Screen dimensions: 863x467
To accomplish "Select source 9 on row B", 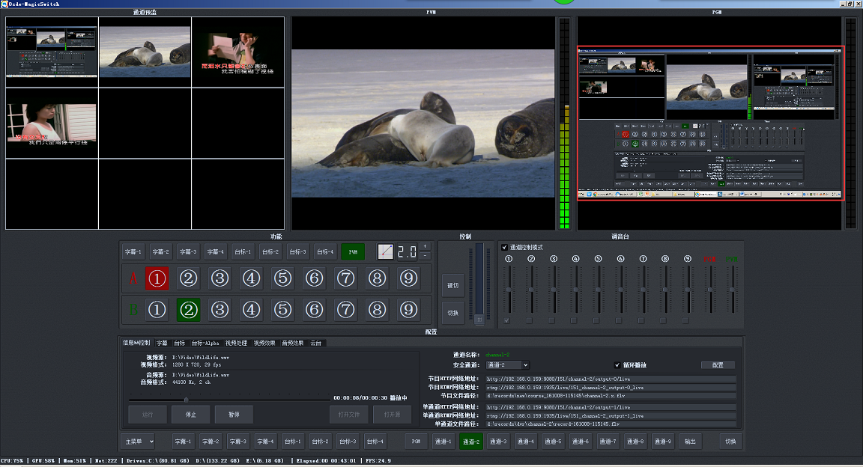I will coord(408,310).
